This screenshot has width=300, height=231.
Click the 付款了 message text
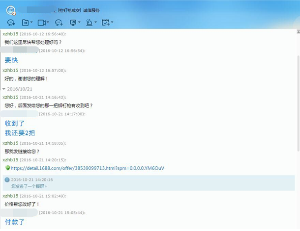[x=15, y=222]
